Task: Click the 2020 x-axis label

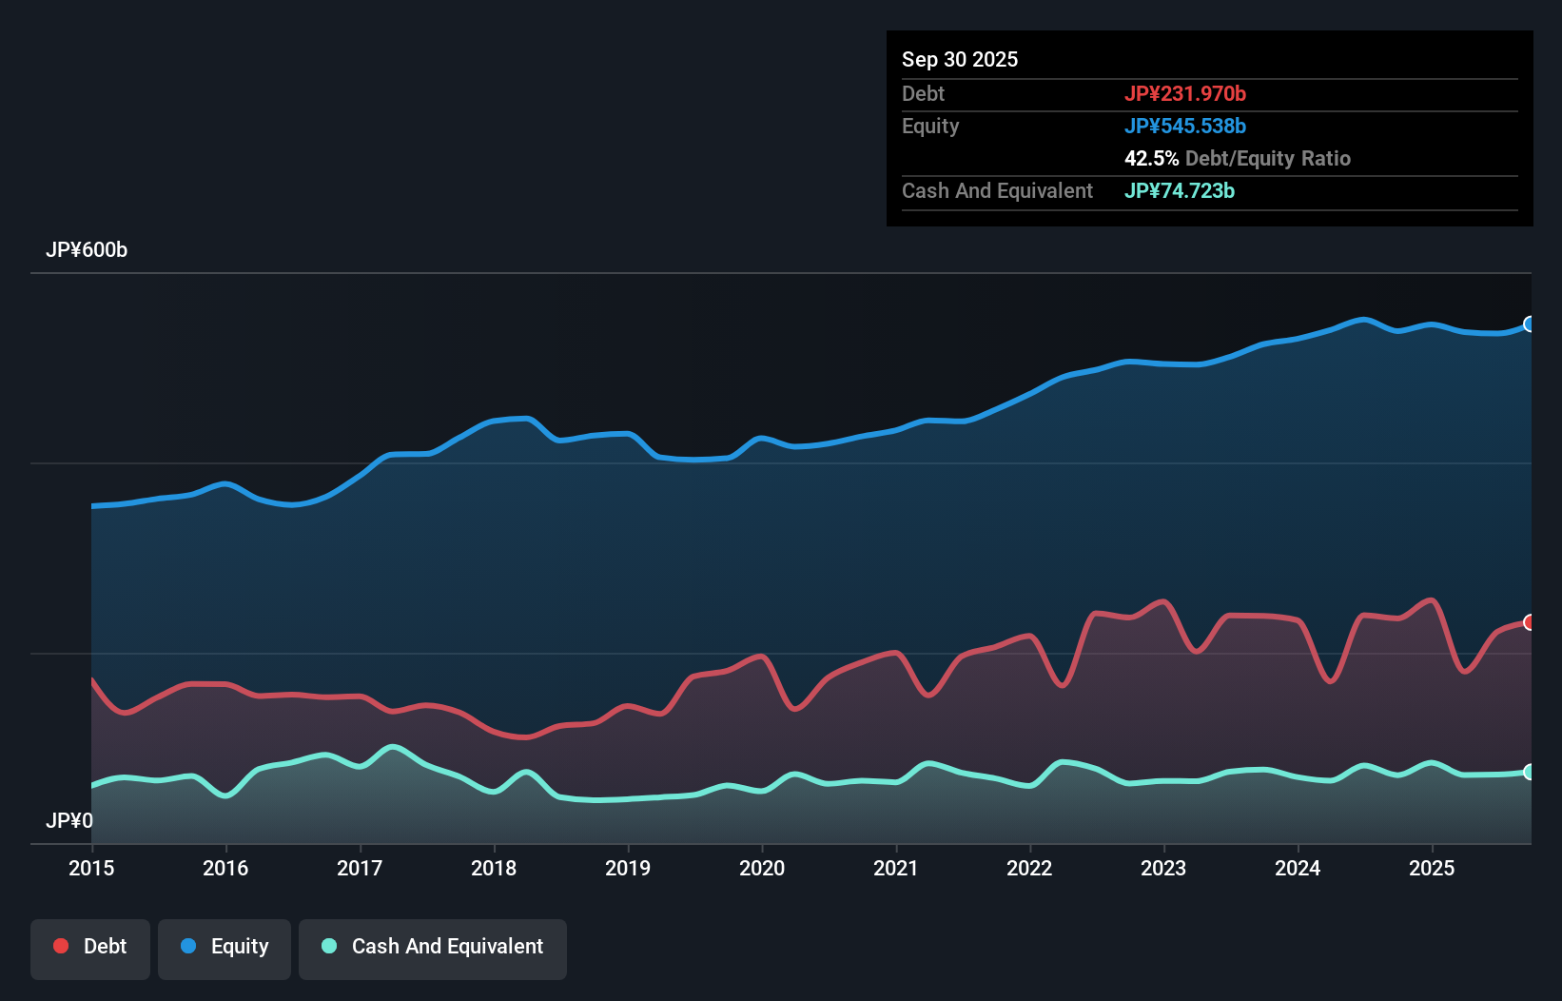Action: tap(762, 868)
